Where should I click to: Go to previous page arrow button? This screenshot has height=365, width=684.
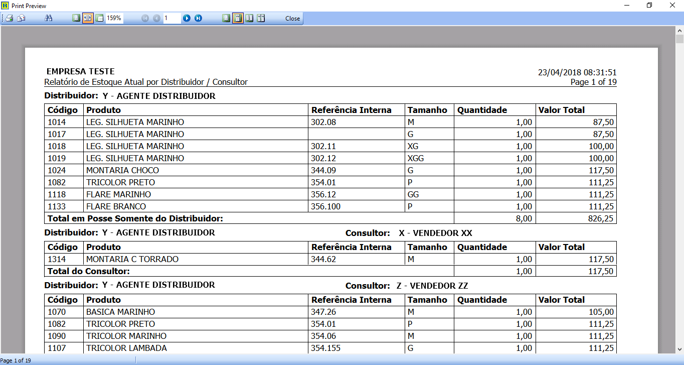[156, 18]
